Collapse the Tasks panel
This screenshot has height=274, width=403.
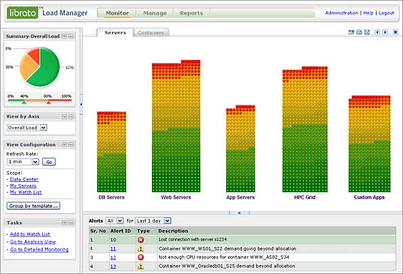pyautogui.click(x=64, y=223)
